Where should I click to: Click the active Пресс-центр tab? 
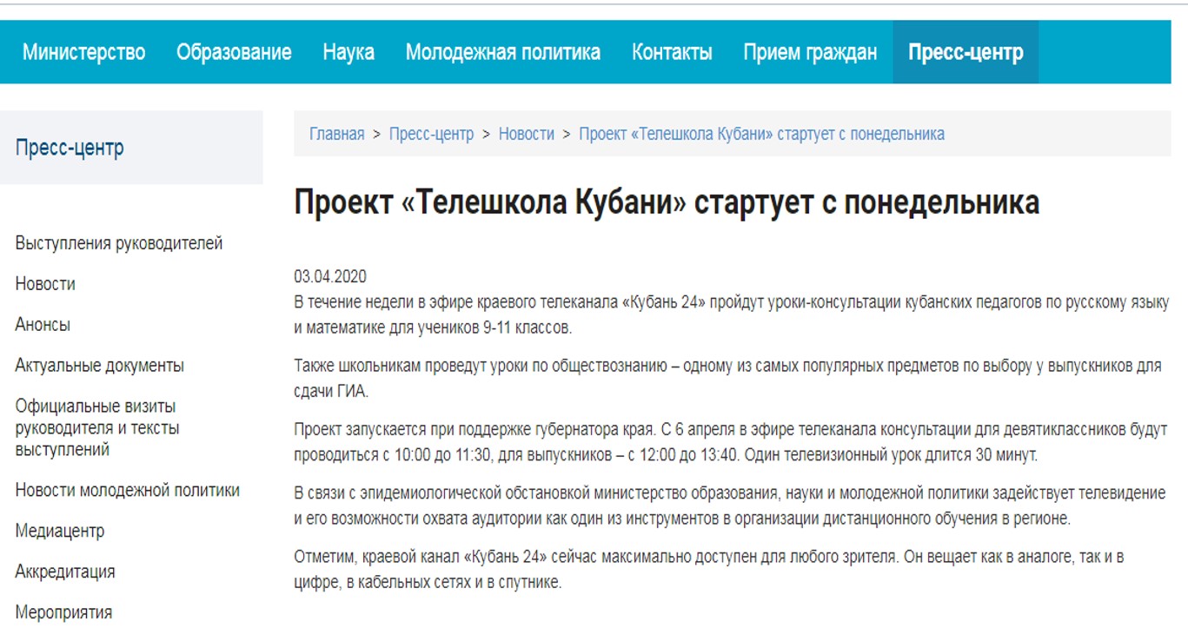(x=966, y=52)
